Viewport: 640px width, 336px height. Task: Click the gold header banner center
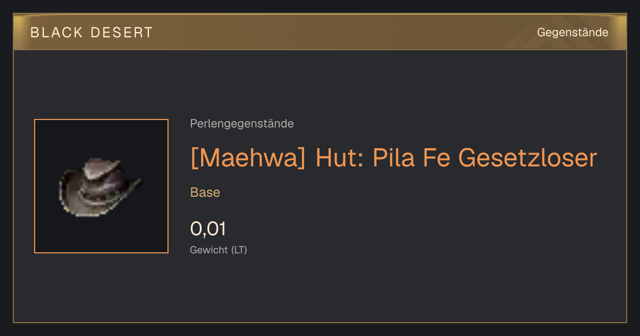tap(320, 32)
